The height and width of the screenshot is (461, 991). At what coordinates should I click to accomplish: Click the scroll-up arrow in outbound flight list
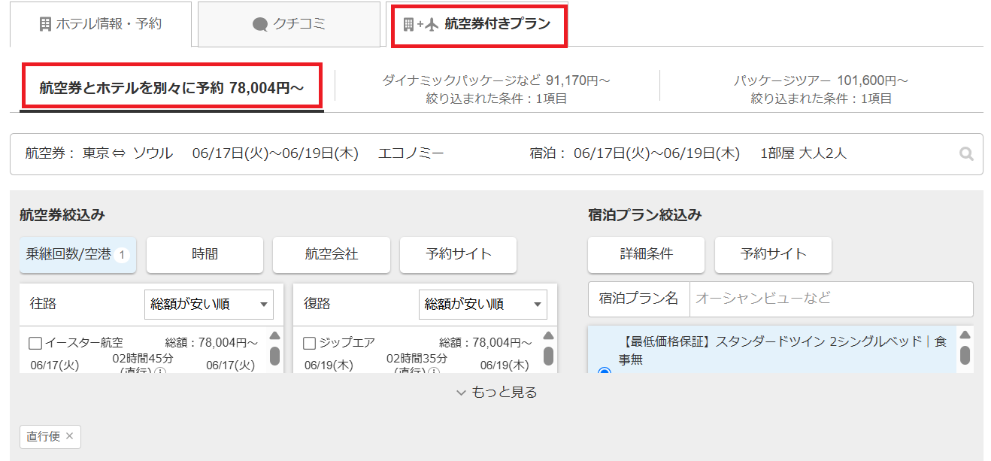(274, 336)
